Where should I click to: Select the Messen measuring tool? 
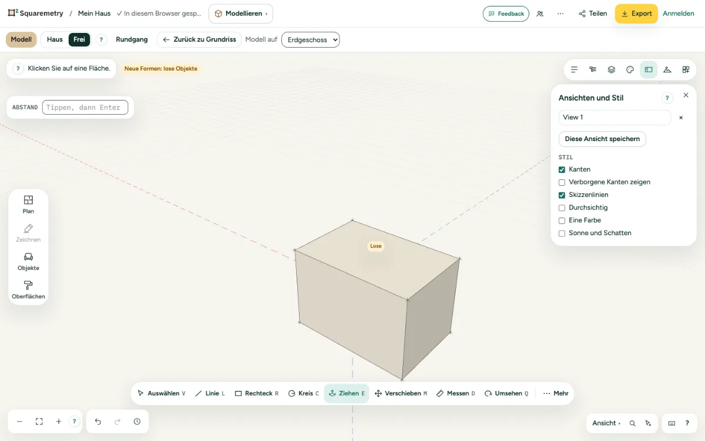456,393
